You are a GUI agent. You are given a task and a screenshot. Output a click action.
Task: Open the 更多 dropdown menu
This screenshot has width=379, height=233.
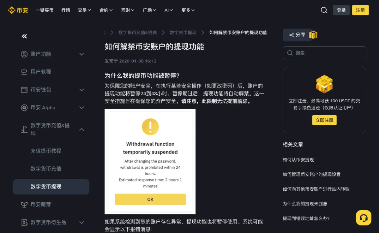(x=188, y=10)
